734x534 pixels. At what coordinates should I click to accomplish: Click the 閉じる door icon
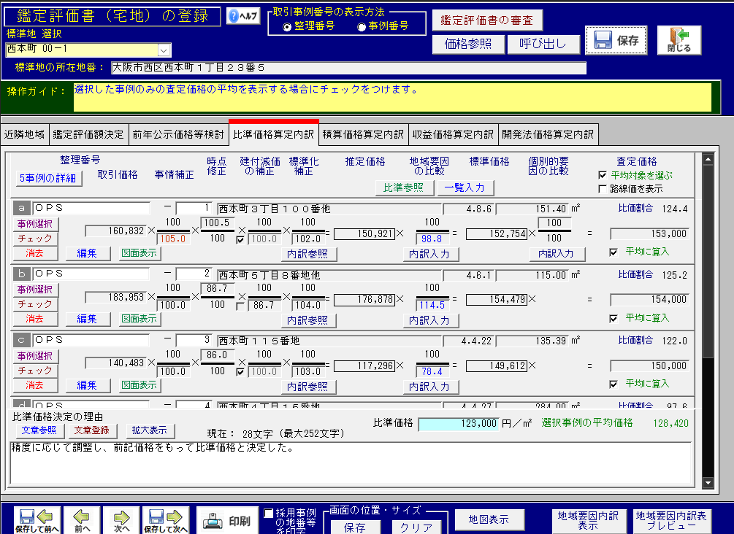(x=678, y=41)
